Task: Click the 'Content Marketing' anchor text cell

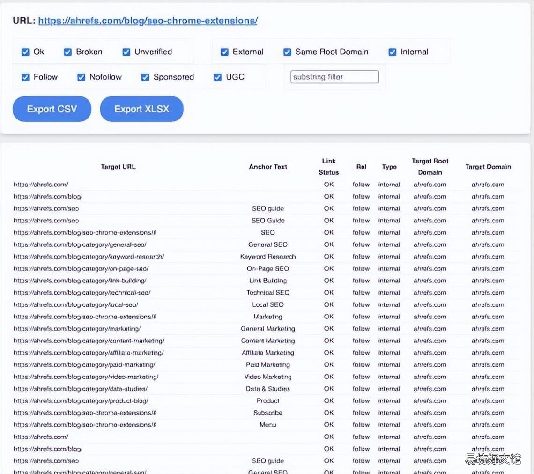Action: click(267, 341)
